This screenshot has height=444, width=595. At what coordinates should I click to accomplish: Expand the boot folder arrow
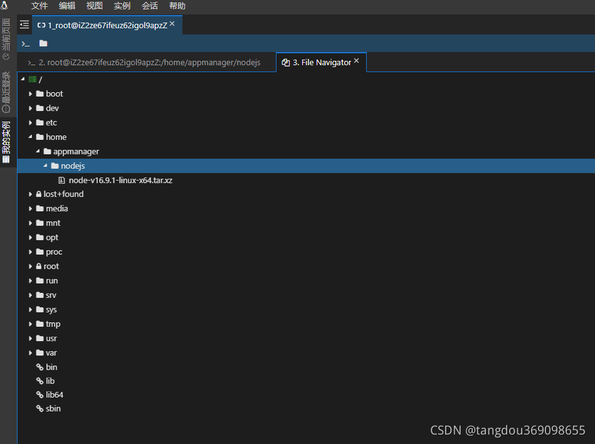(x=30, y=93)
